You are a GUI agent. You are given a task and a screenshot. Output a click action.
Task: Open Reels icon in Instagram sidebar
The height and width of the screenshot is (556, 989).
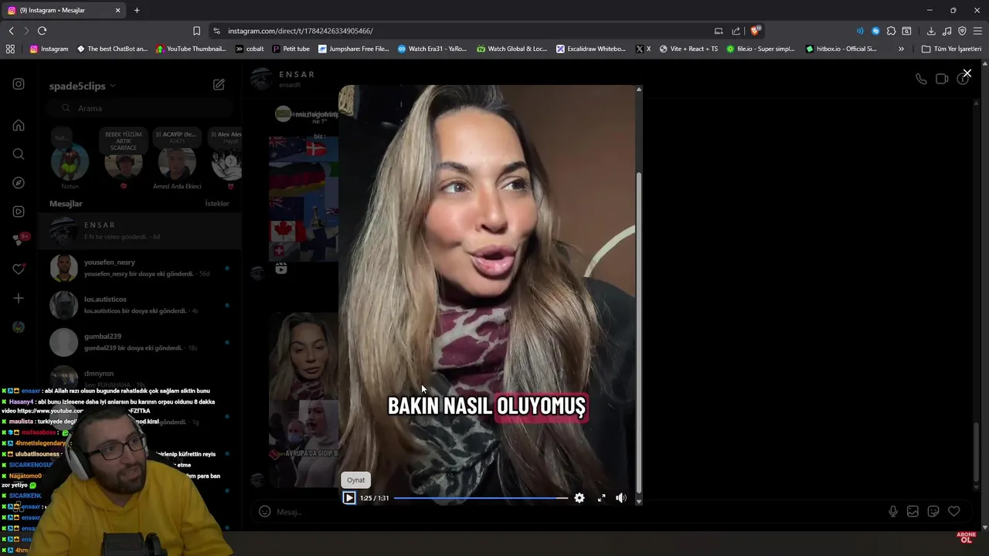[x=19, y=212]
